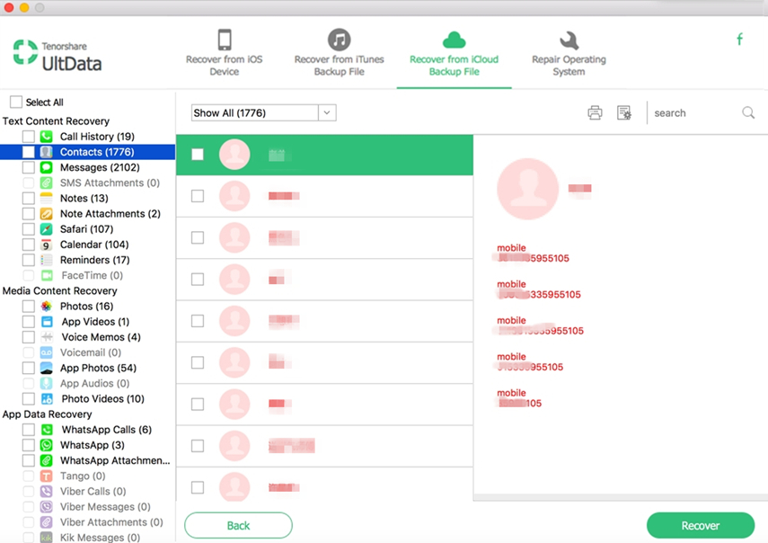Click the dropdown arrow beside Show All

[x=327, y=112]
